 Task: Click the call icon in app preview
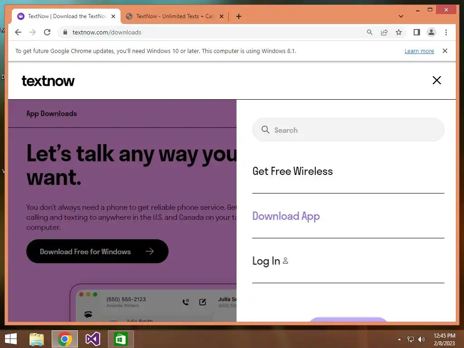pos(186,302)
